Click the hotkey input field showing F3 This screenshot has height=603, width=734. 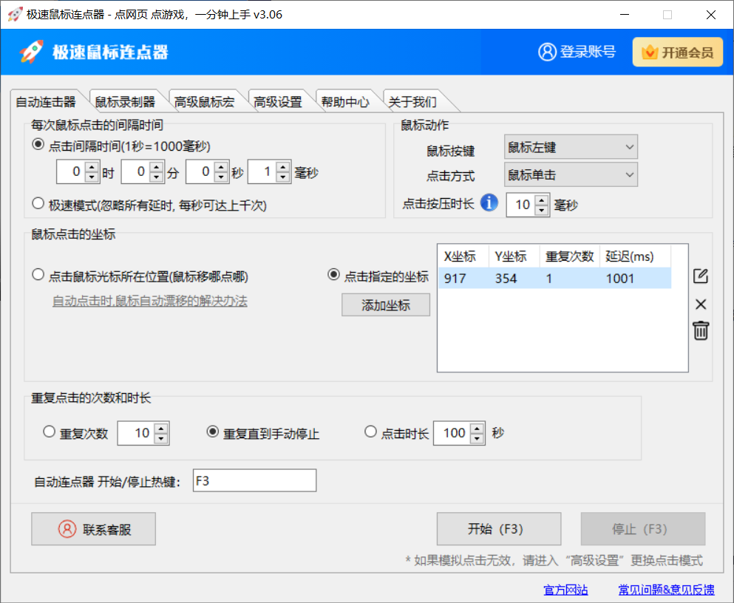254,480
